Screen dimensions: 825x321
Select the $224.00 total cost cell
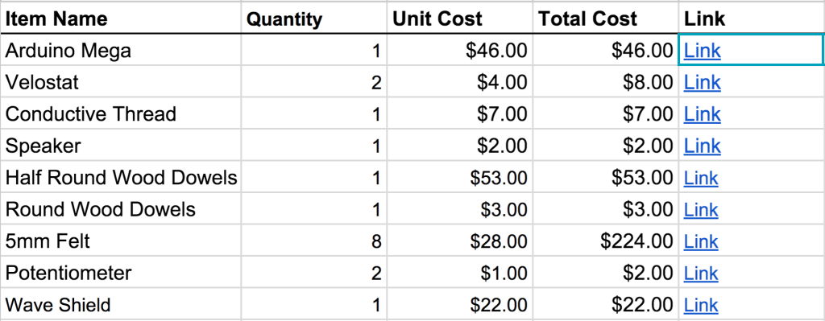(605, 241)
